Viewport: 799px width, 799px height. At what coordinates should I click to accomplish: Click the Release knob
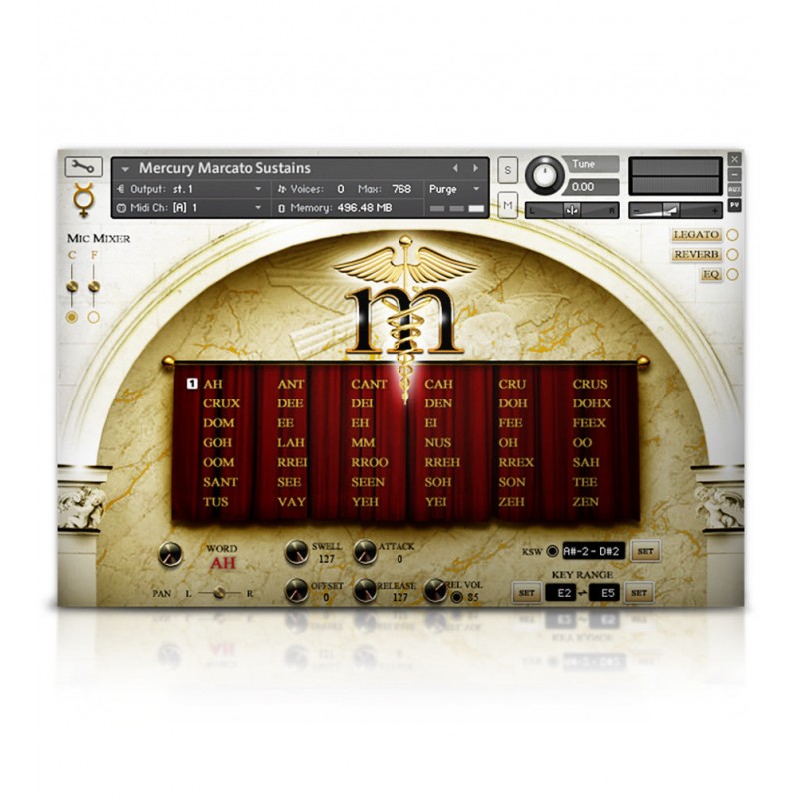click(x=365, y=590)
